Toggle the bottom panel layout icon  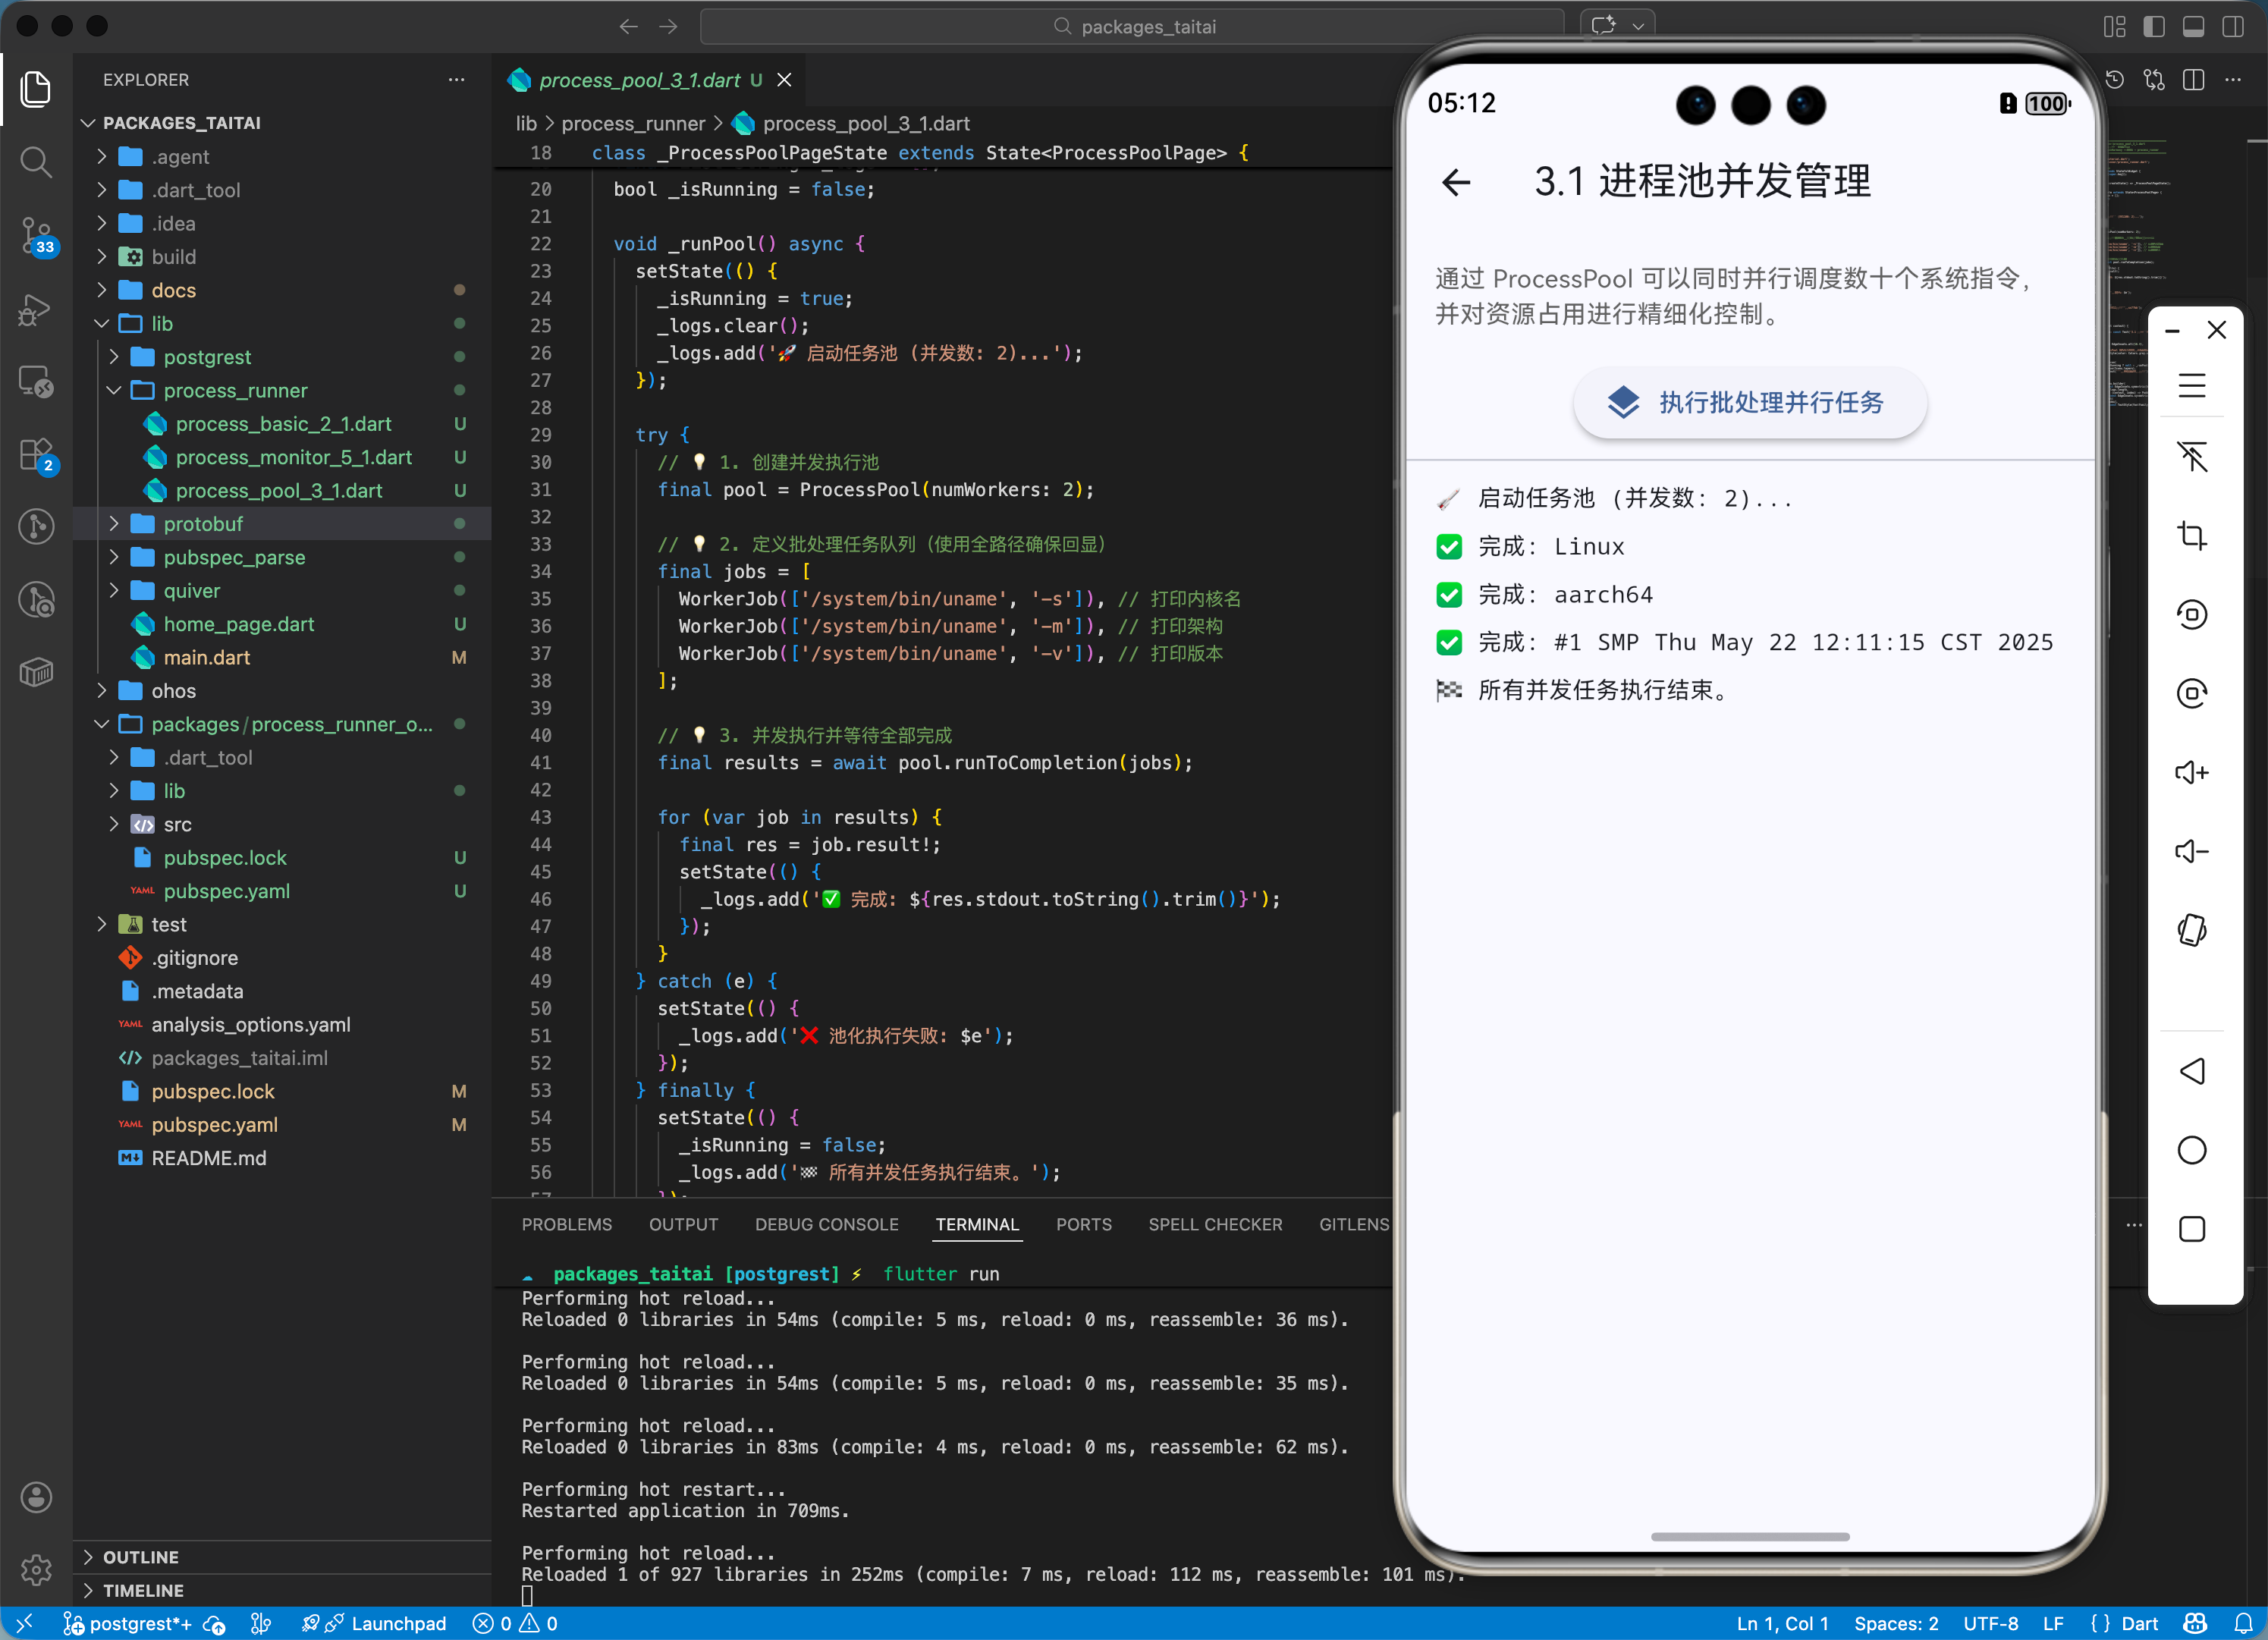pyautogui.click(x=2193, y=27)
